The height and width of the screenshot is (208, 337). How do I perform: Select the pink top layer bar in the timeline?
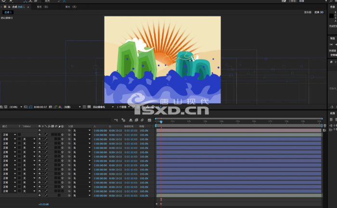(239, 130)
